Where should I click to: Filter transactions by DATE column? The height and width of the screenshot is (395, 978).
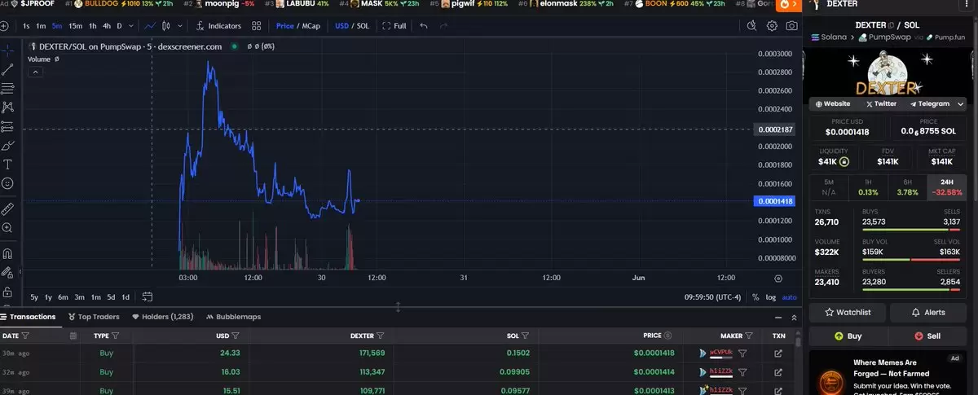point(26,336)
